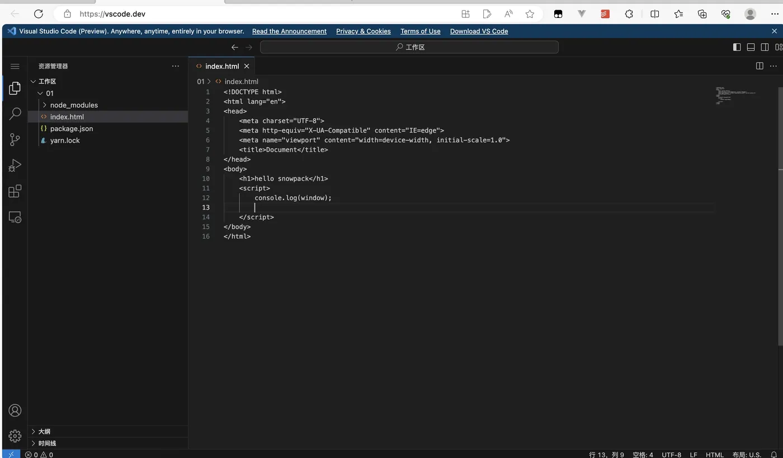The width and height of the screenshot is (783, 458).
Task: Open the browser profile avatar
Action: (750, 14)
